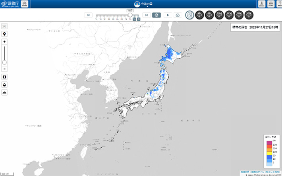Click the print icon in header
Image resolution: width=282 pixels, height=176 pixels.
(270, 4)
